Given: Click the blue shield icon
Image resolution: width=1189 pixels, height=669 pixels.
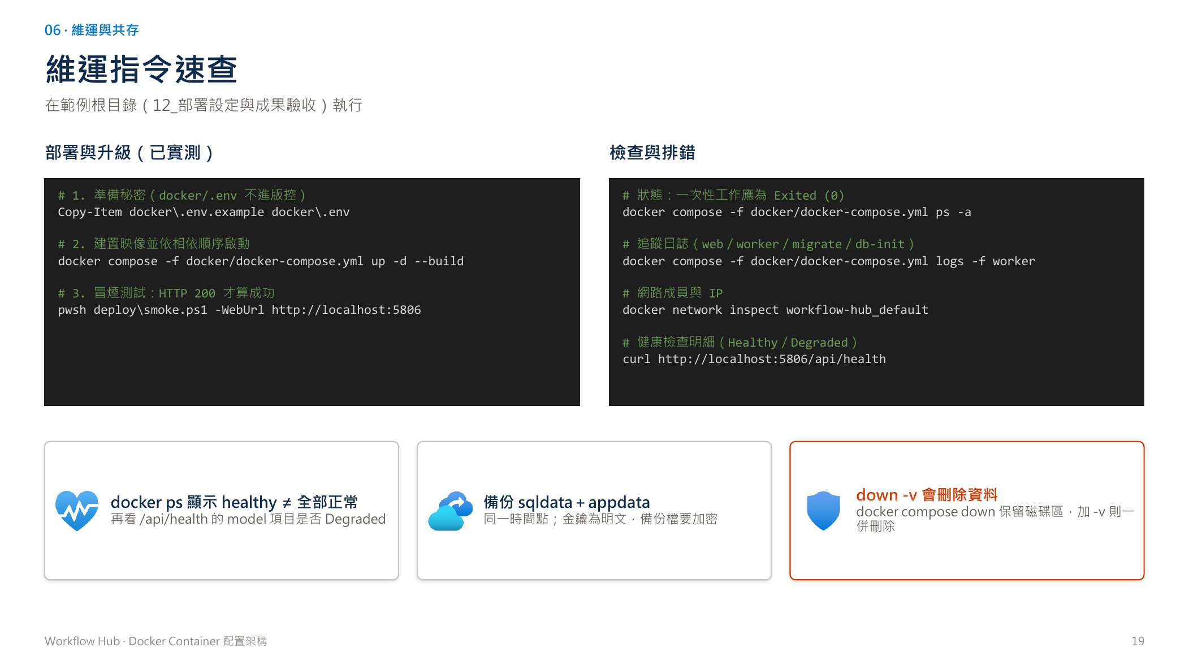Looking at the screenshot, I should 823,511.
